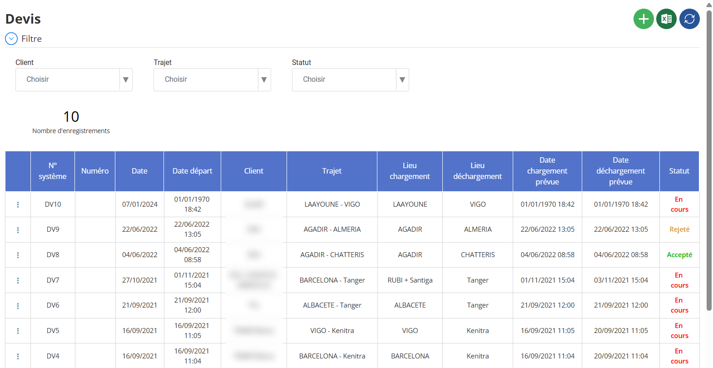Click the 04/06/2022 date cell of DV8
Image resolution: width=713 pixels, height=368 pixels.
(139, 255)
